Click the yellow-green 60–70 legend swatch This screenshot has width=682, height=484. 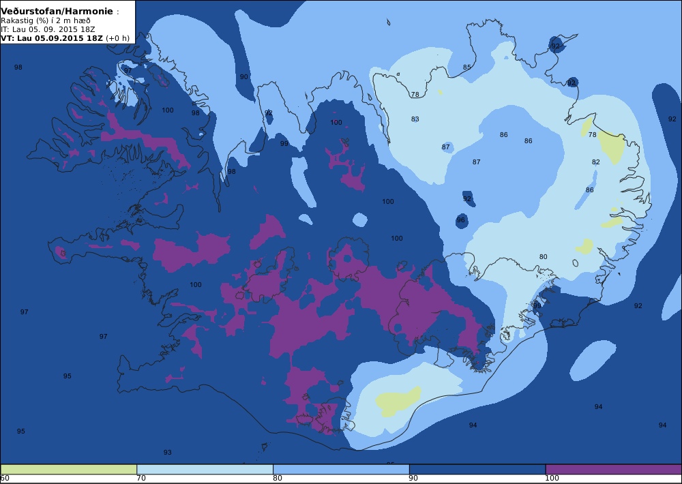69,470
